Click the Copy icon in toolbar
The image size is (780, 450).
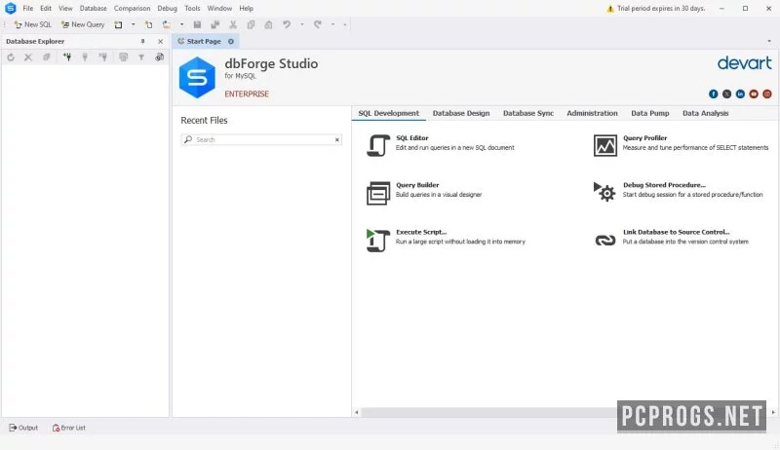251,24
